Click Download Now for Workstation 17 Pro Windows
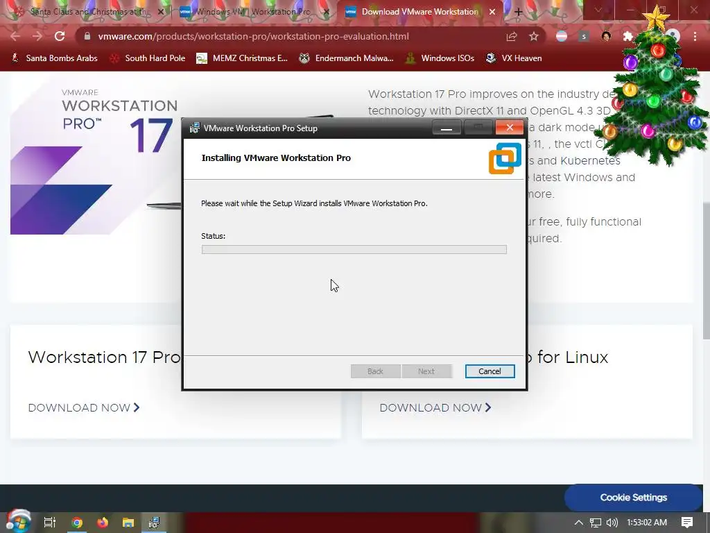 pyautogui.click(x=84, y=407)
